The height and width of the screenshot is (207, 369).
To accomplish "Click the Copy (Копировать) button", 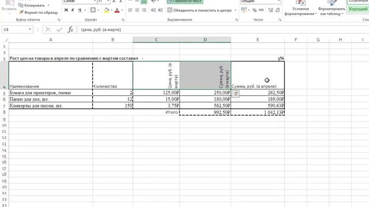I will pyautogui.click(x=32, y=5).
